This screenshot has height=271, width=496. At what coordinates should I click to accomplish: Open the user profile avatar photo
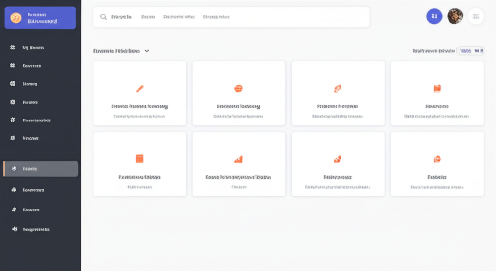(x=455, y=16)
